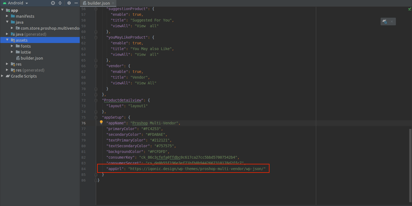The height and width of the screenshot is (206, 412).
Task: Click the "Vendor" title value on line 68
Action: [x=139, y=77]
